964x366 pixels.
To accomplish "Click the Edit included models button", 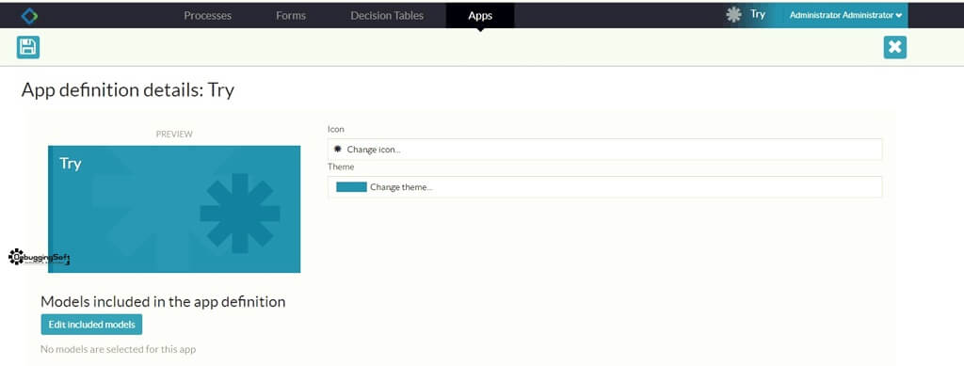I will [91, 325].
